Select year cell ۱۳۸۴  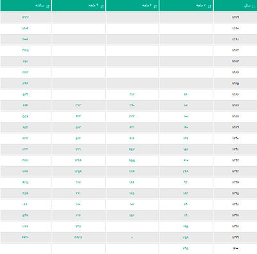(x=235, y=72)
